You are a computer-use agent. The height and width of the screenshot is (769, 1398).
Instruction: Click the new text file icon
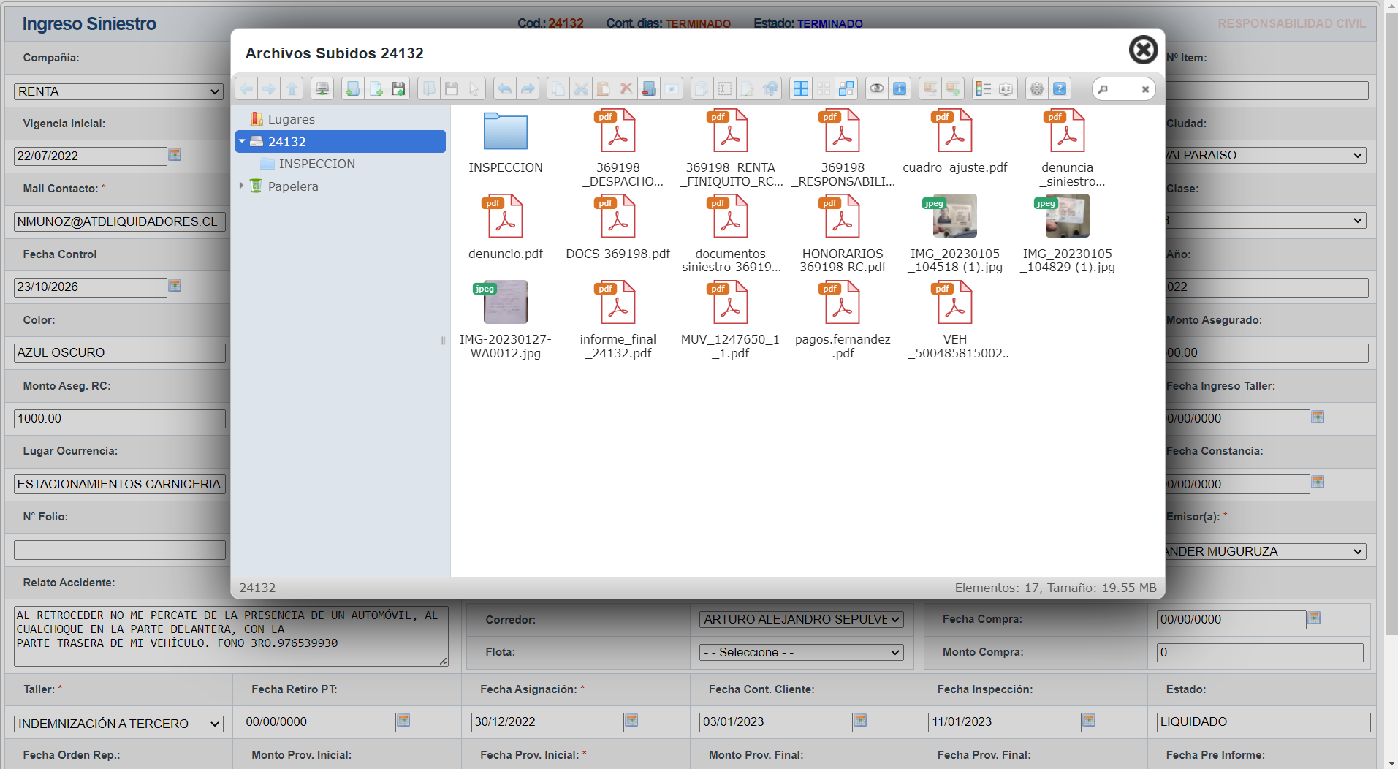pos(376,89)
